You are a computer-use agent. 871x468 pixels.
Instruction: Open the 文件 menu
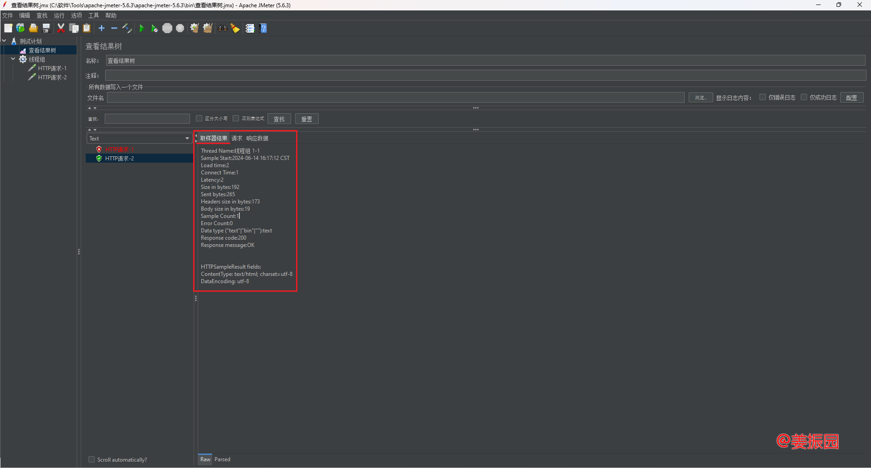8,15
